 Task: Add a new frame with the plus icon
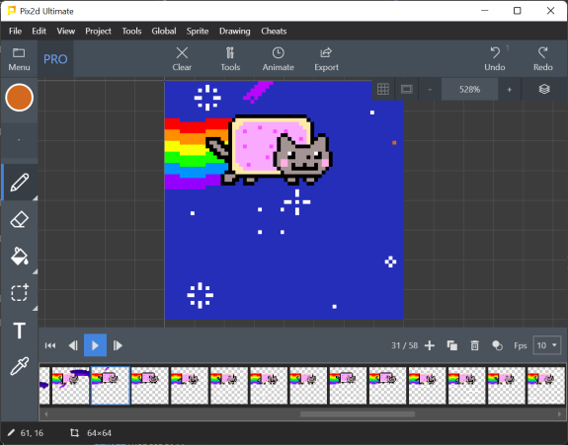(x=430, y=345)
